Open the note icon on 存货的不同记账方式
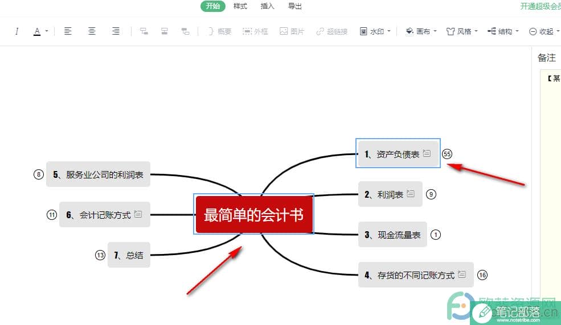The height and width of the screenshot is (325, 561). click(462, 274)
